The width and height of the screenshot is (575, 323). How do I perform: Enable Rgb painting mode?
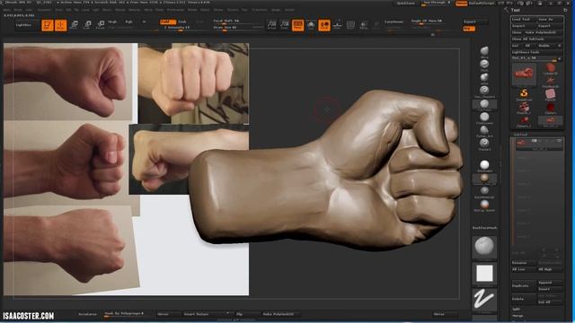(x=128, y=22)
